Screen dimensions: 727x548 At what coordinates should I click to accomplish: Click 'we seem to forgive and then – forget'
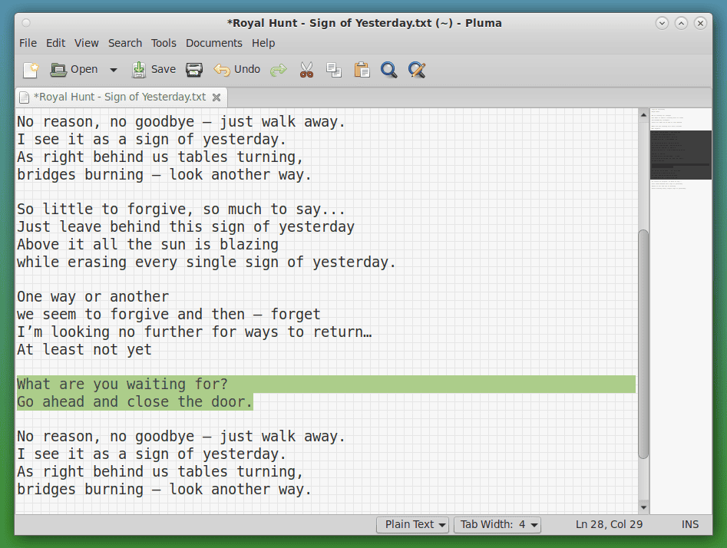pos(169,315)
